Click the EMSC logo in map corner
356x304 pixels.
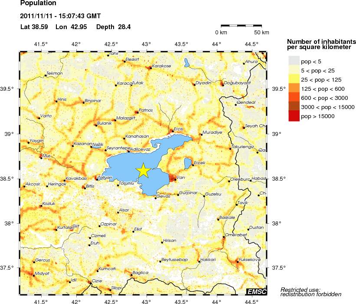(x=256, y=291)
